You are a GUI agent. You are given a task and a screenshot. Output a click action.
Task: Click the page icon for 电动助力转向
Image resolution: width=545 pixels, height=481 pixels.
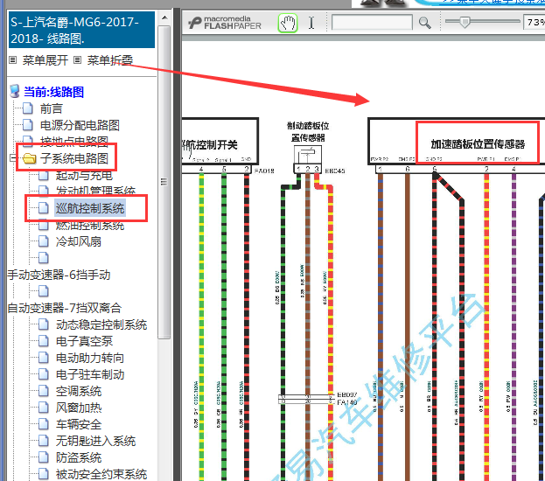44,358
